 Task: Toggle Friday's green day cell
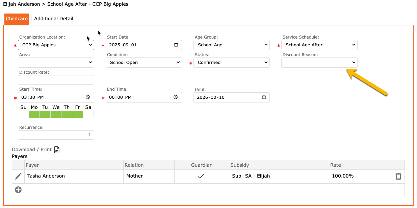77,114
